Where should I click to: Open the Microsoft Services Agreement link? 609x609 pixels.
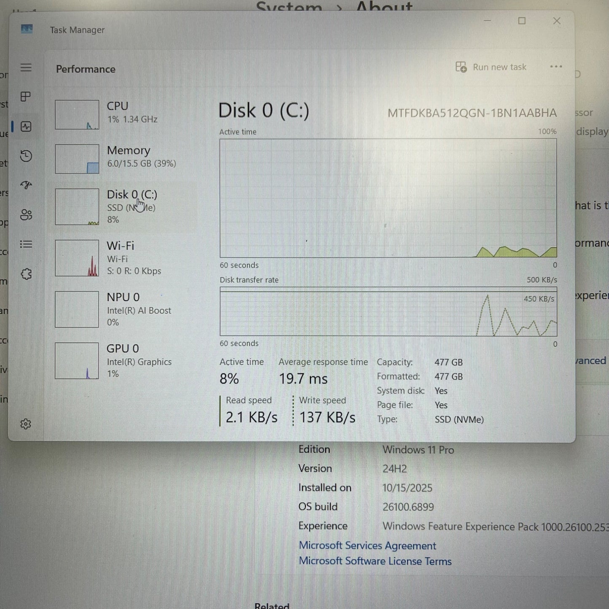[x=367, y=545]
